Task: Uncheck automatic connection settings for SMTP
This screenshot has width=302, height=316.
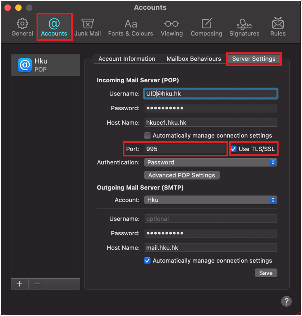Action: point(147,261)
